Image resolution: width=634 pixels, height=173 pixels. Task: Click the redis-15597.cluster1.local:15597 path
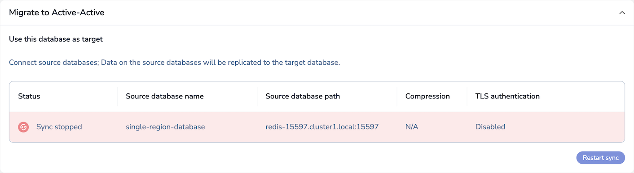coord(322,127)
